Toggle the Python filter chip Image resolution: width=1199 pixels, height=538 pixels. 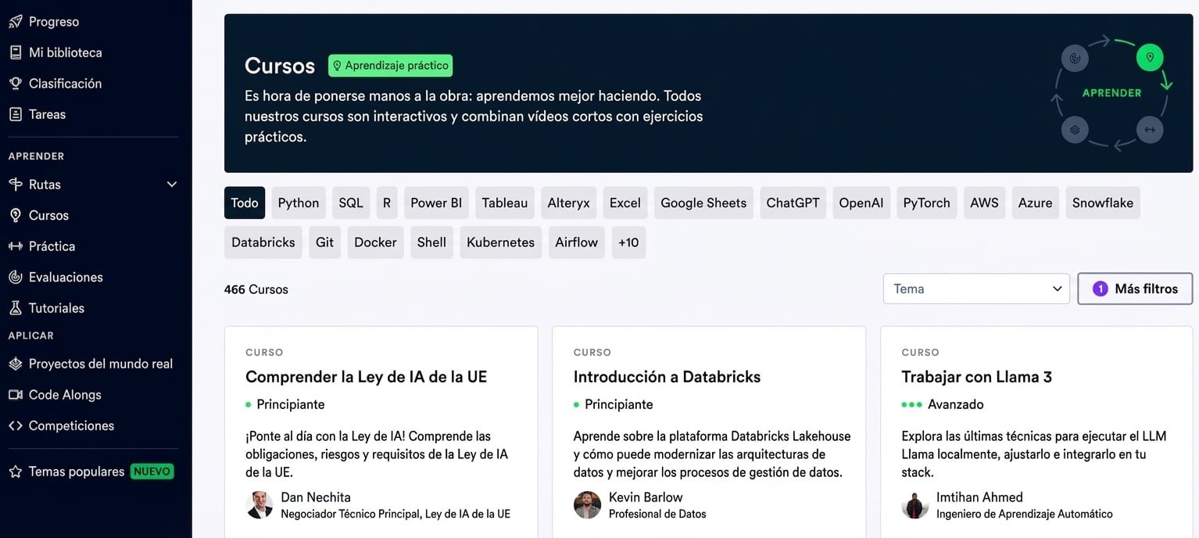click(298, 203)
